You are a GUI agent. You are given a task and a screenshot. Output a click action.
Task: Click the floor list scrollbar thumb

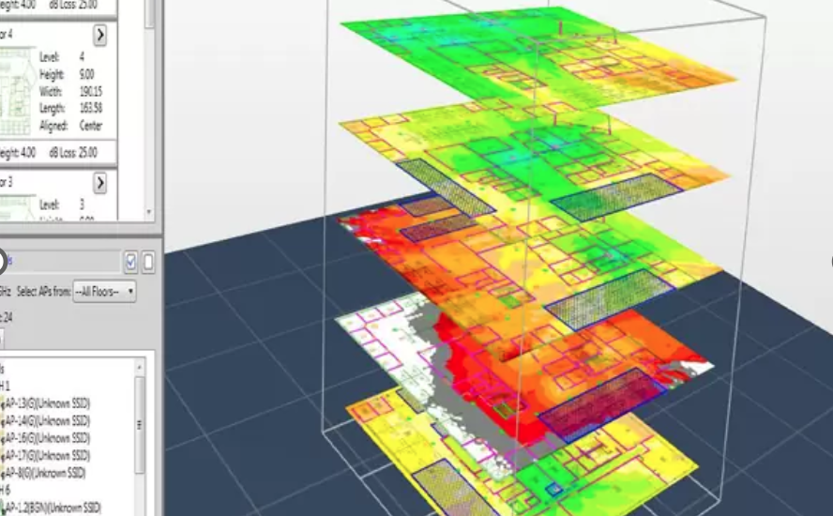tap(150, 14)
